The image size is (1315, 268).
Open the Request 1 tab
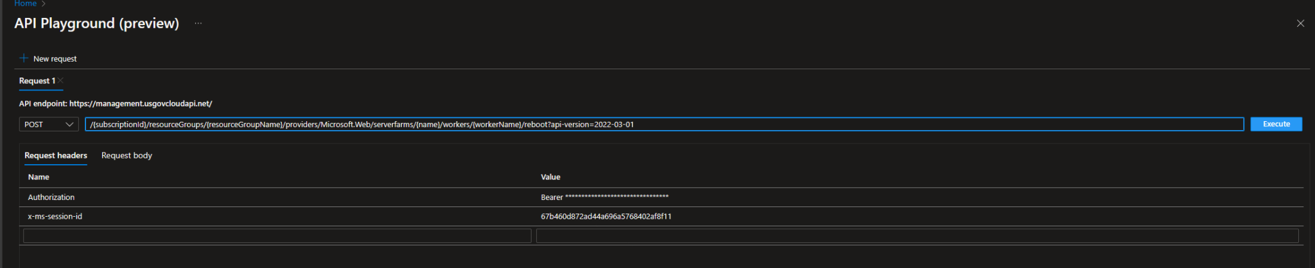pyautogui.click(x=37, y=81)
